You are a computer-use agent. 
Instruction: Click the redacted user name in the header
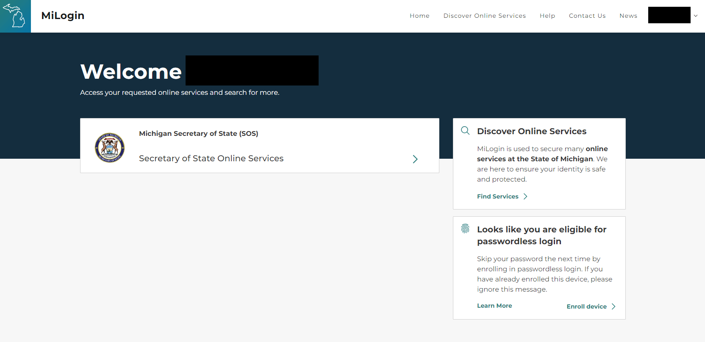click(669, 15)
